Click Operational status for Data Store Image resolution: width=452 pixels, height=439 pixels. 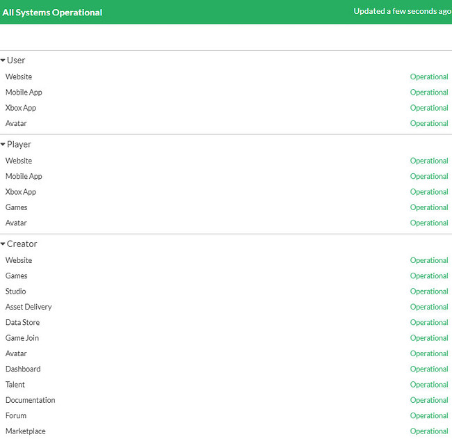pos(429,323)
